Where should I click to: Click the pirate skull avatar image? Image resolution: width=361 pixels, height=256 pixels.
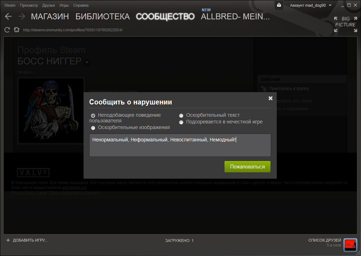(51, 111)
